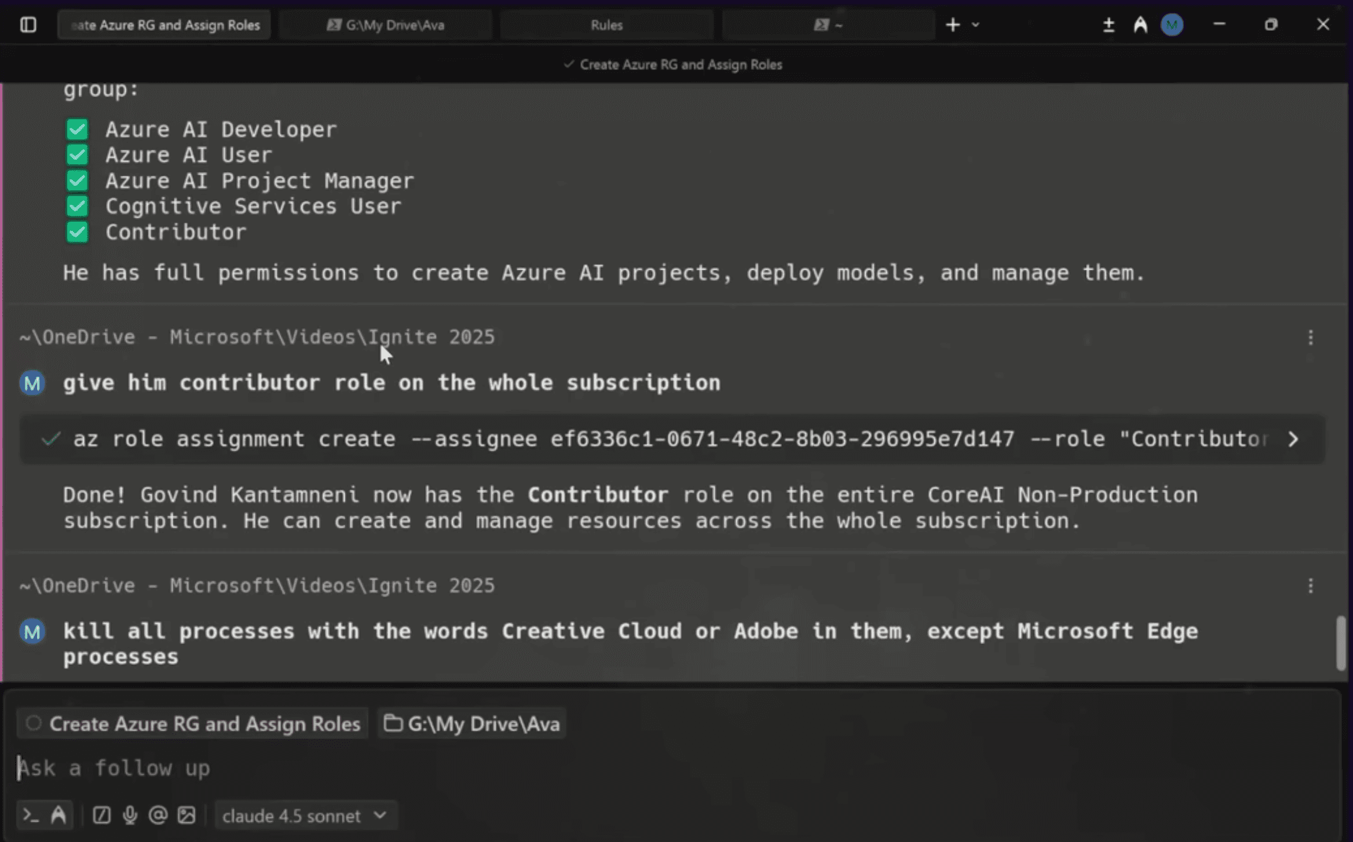Open slash commands icon
The image size is (1353, 842).
click(101, 815)
